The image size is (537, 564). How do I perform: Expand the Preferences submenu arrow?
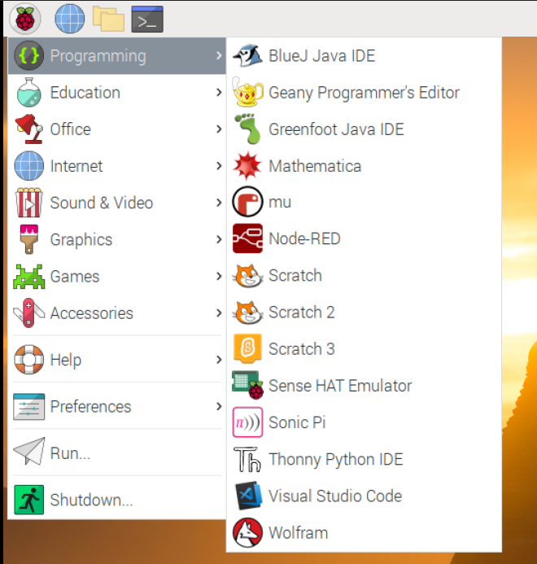(x=219, y=406)
